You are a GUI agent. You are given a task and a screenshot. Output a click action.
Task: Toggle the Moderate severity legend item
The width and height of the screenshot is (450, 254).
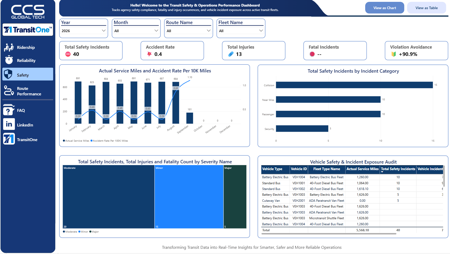pyautogui.click(x=70, y=232)
